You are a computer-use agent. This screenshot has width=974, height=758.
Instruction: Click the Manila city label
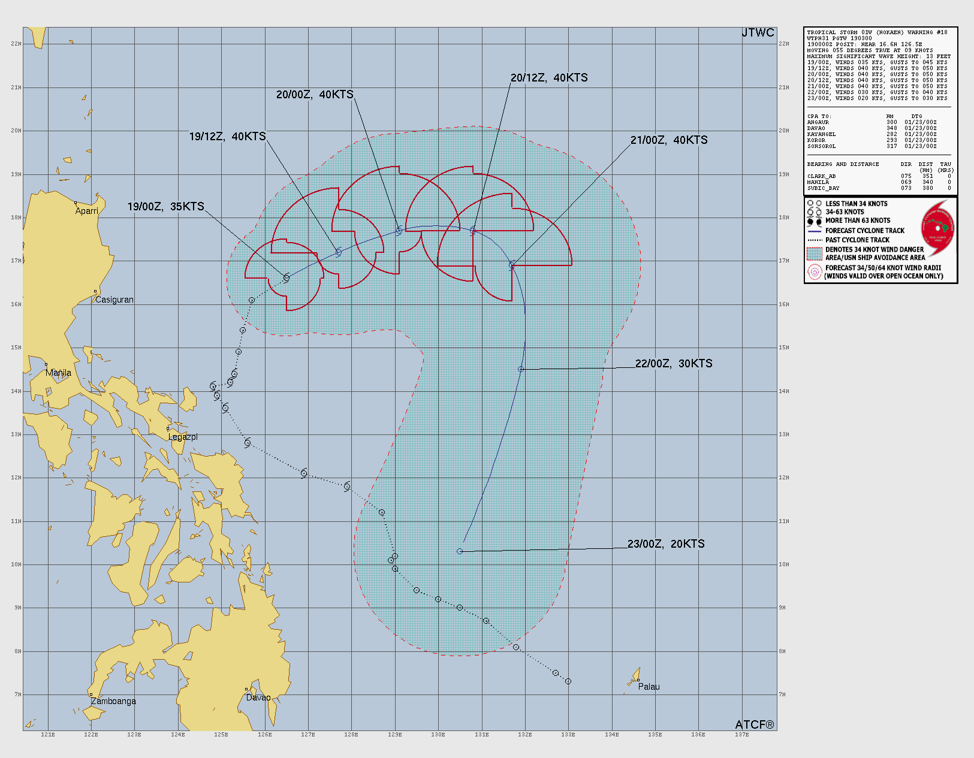[59, 373]
